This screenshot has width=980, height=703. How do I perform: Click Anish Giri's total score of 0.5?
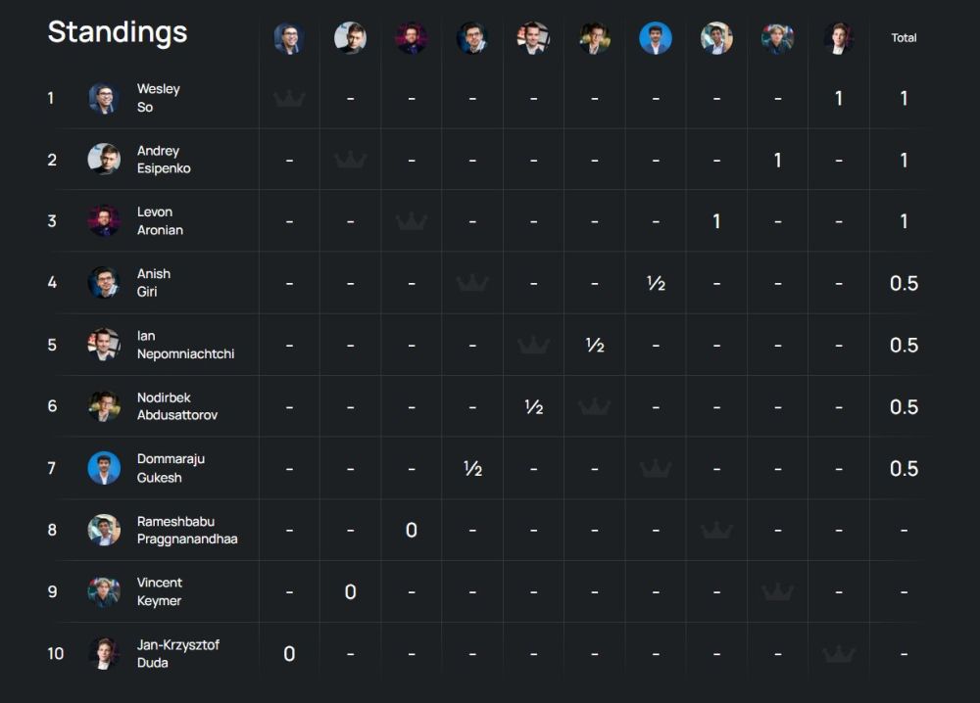pyautogui.click(x=904, y=283)
